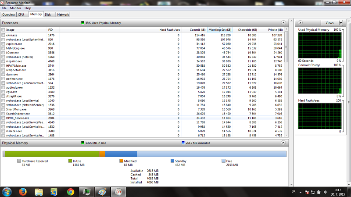The height and width of the screenshot is (197, 351).
Task: Open Windows Explorer folder icon in taskbar
Action: point(39,192)
